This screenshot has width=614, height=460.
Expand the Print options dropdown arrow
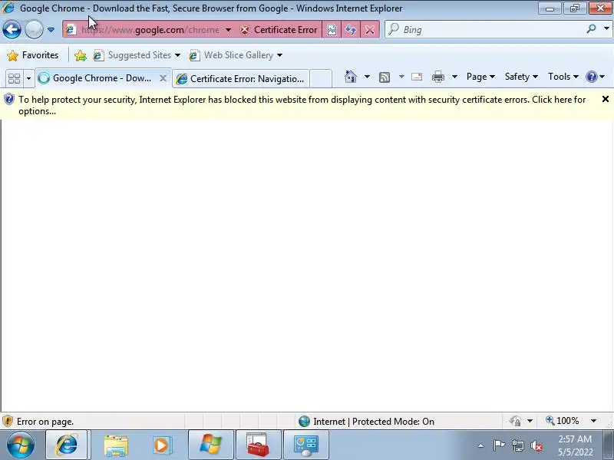point(454,77)
